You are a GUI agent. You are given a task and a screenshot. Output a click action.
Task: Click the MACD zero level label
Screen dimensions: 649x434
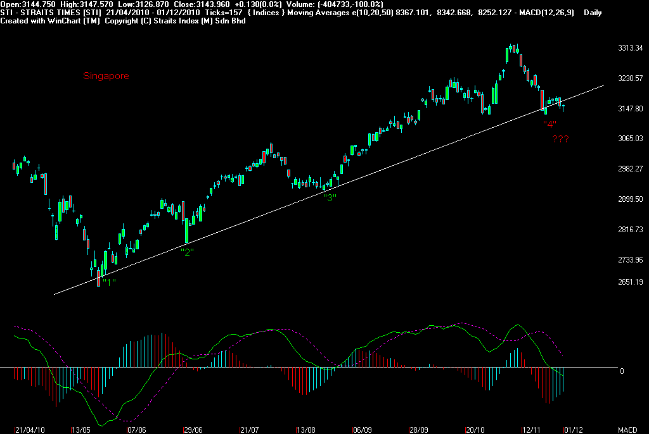622,371
